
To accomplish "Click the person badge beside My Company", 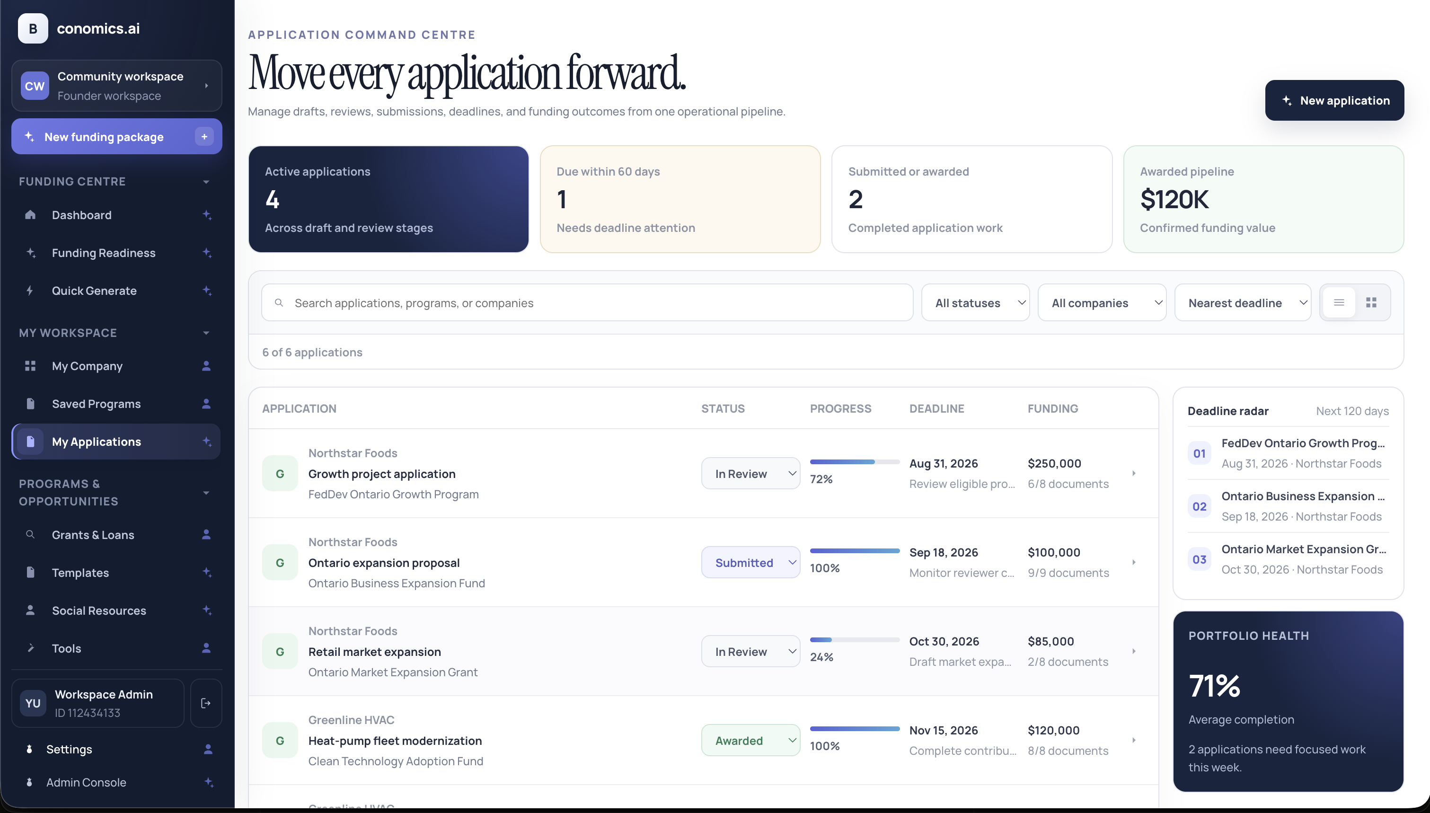I will tap(206, 366).
